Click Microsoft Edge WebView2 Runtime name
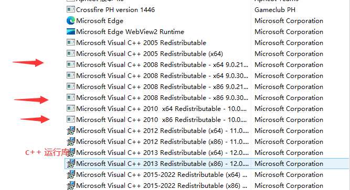Viewport: 350px width, 190px height. click(130, 31)
